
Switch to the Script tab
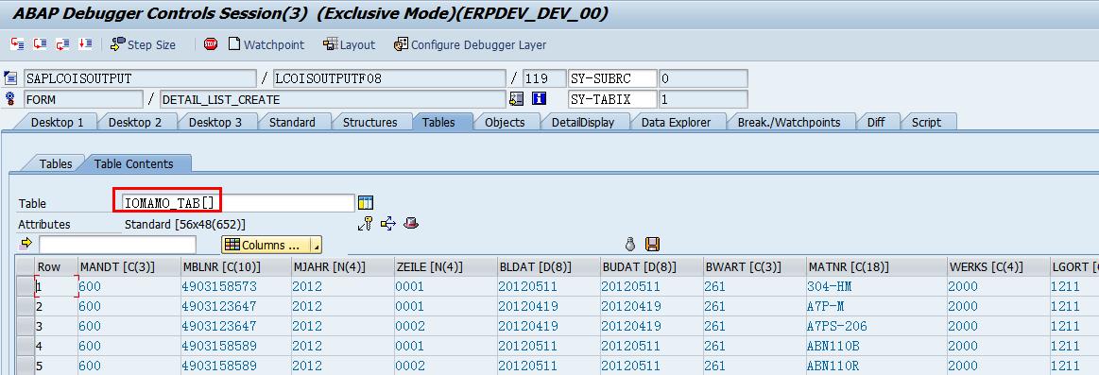[926, 122]
